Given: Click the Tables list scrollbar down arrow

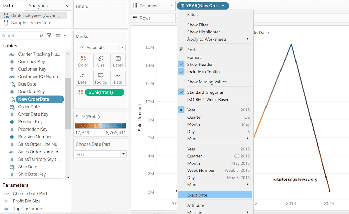Looking at the screenshot, I should tap(68, 177).
